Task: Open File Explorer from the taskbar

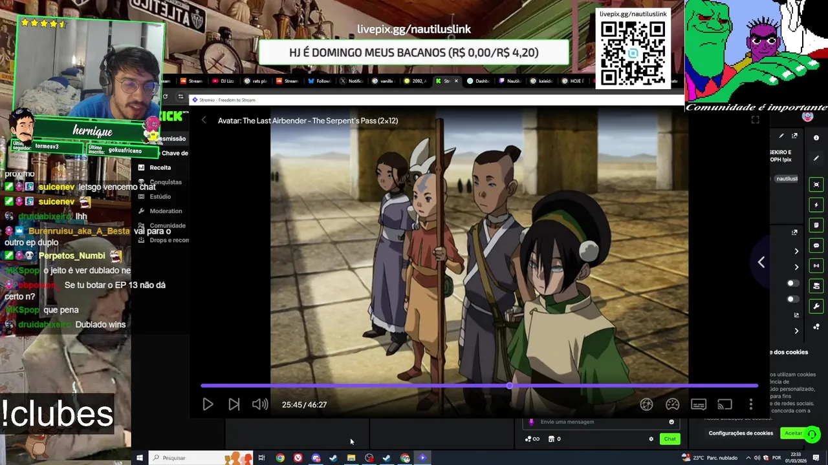Action: 351,458
